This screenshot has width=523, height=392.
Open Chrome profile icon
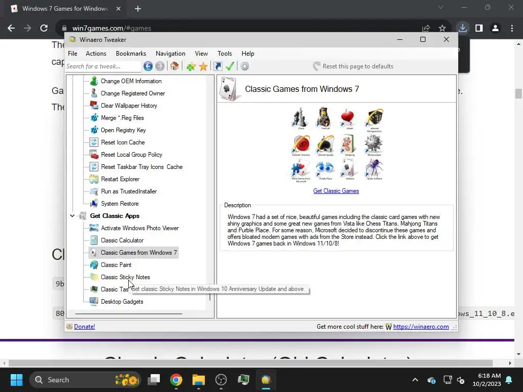[495, 29]
